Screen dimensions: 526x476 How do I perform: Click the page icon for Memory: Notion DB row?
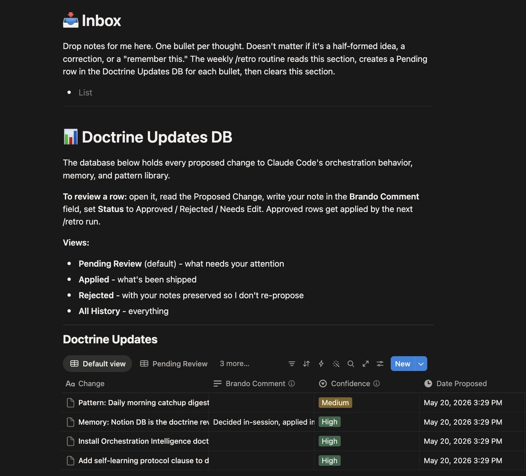point(70,422)
